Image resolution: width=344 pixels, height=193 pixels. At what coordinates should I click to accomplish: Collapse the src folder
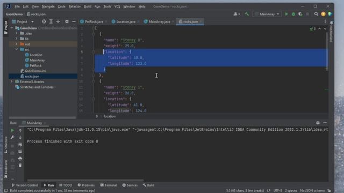[17, 49]
